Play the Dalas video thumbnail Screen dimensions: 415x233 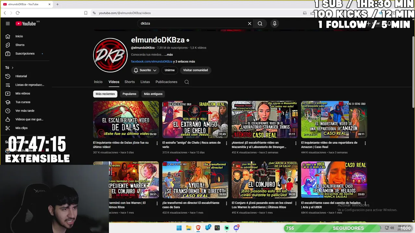click(126, 119)
